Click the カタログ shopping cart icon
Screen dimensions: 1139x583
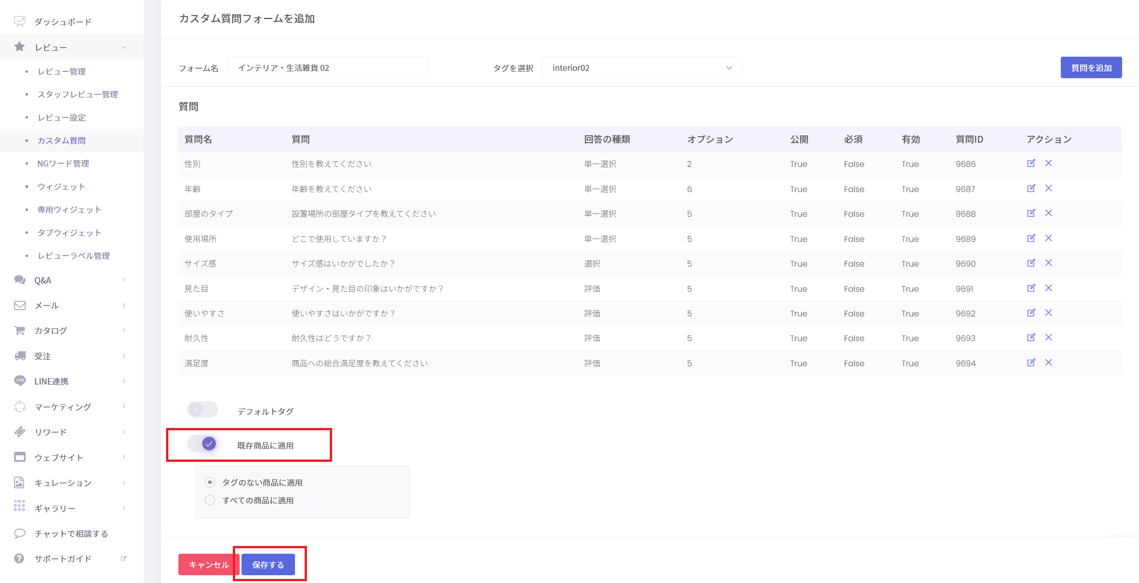click(20, 330)
